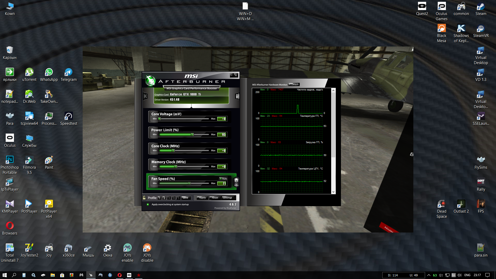Screen dimensions: 496x279
Task: Select profile slot 5
Action: point(178,198)
